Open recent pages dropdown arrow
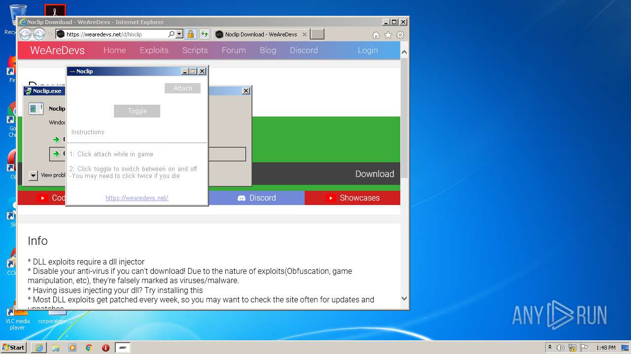This screenshot has width=631, height=354. [50, 34]
